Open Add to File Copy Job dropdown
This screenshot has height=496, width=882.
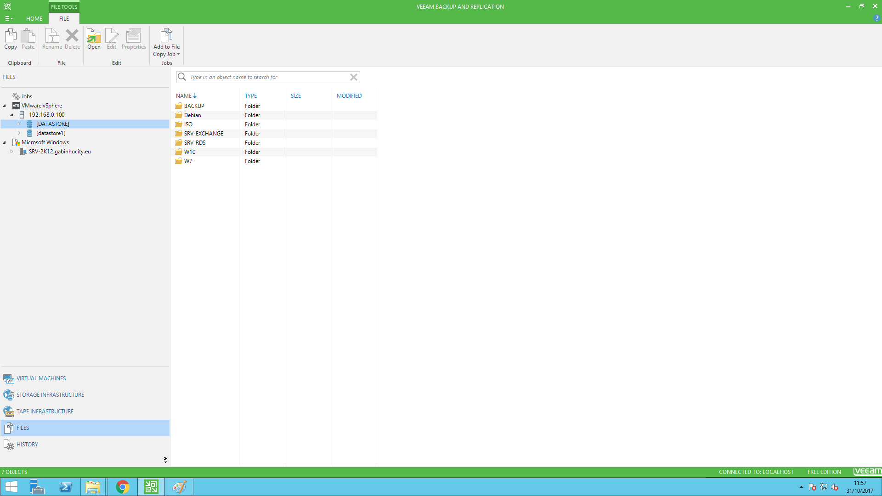(x=166, y=43)
